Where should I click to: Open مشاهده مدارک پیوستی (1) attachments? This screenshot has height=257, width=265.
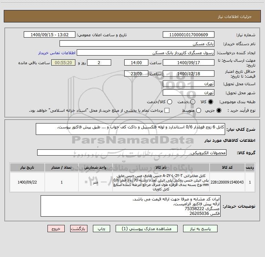pos(147,229)
